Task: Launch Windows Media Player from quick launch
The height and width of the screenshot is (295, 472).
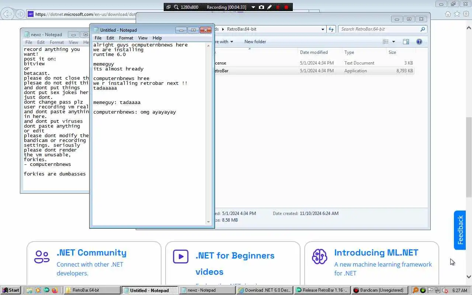Action: coord(38,290)
